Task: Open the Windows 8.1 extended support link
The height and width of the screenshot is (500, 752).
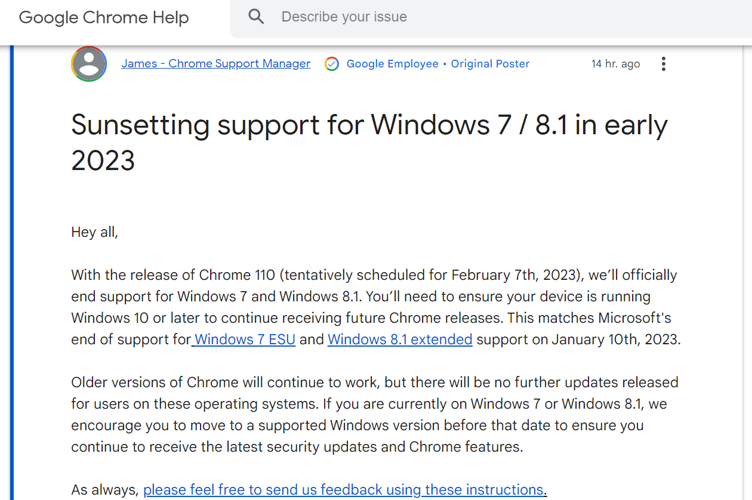Action: click(x=399, y=339)
